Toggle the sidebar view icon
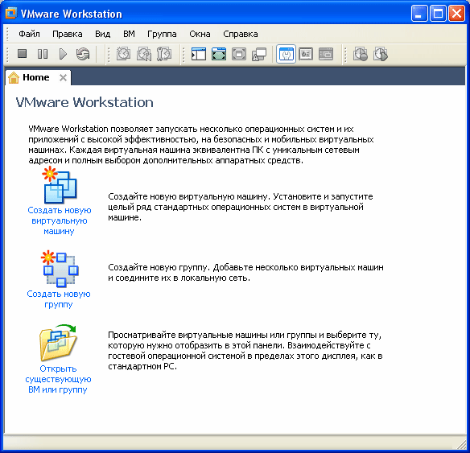 tap(199, 54)
